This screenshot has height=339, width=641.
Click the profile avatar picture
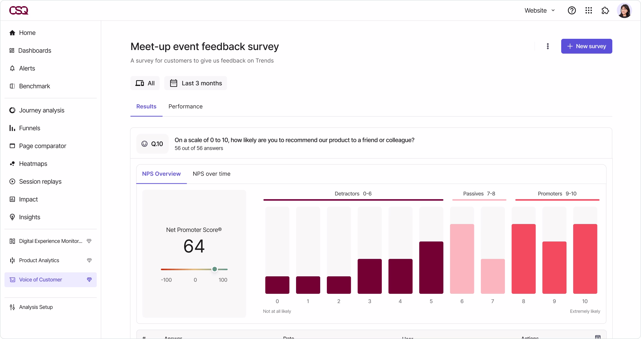(625, 10)
